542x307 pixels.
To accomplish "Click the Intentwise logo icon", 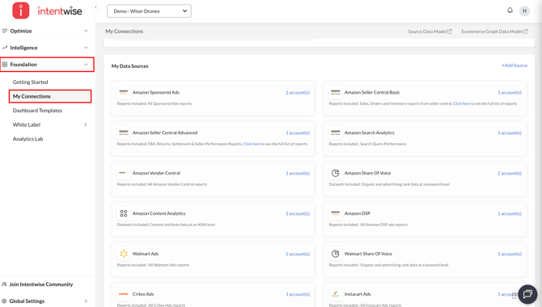I will [x=21, y=11].
